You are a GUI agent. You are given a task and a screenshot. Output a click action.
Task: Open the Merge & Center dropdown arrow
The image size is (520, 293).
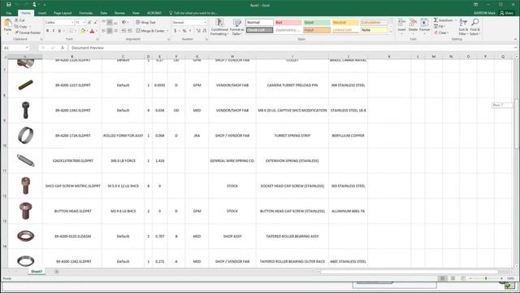point(167,31)
